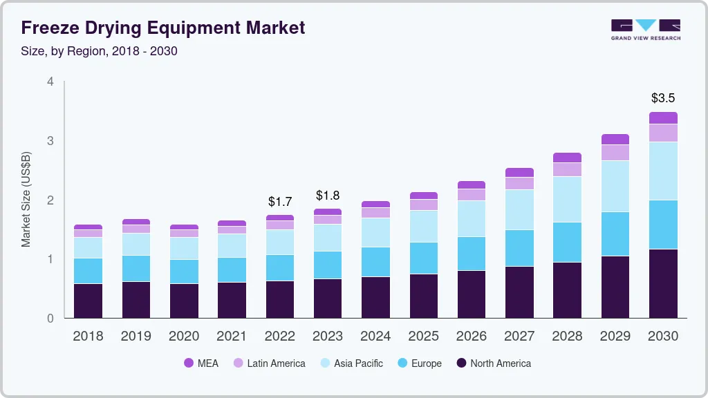Select the North America legend color dot
Viewport: 708px width, 398px height.
462,363
